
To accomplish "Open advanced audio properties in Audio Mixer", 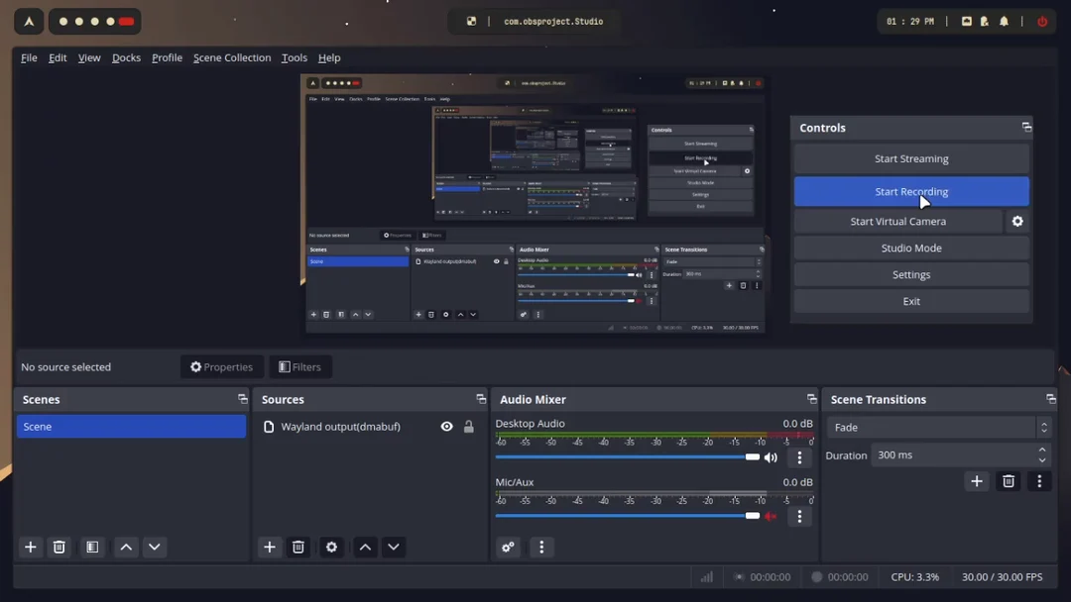I will (508, 547).
